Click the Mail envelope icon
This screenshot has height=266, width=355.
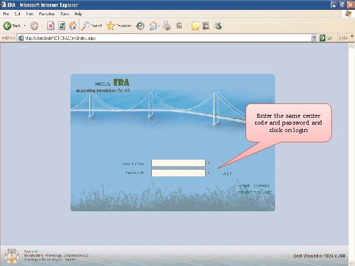pos(153,26)
